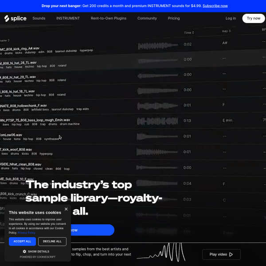
Task: Click the 0:13 duration value
Action: 187,121
